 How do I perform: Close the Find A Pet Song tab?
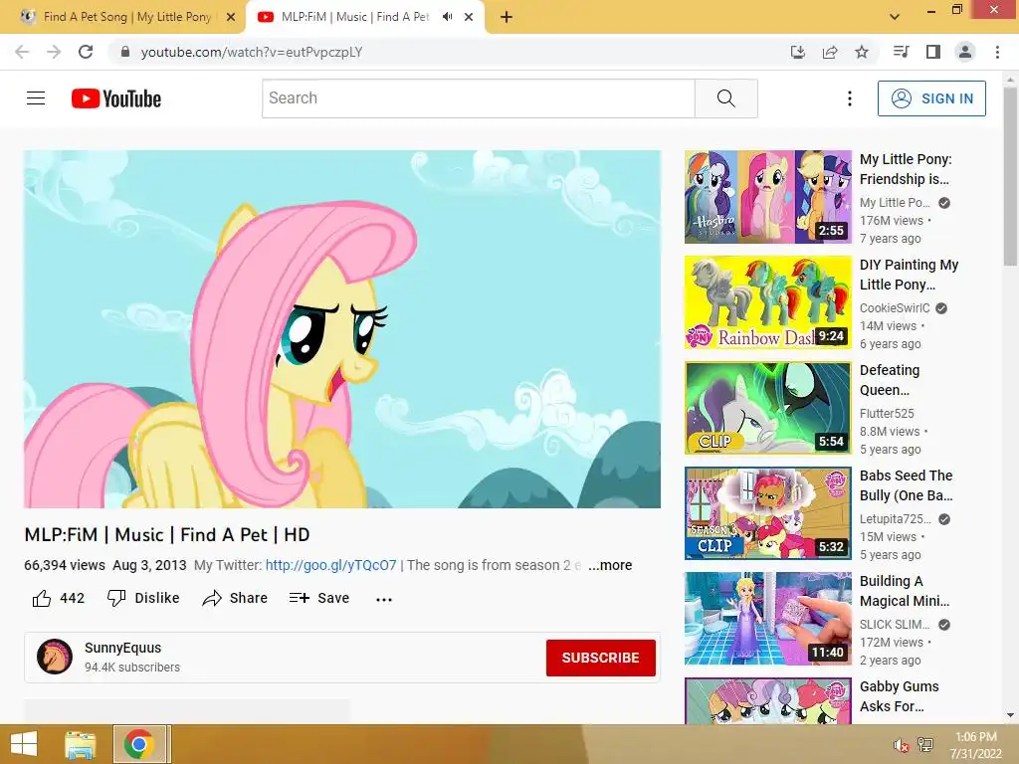(231, 17)
